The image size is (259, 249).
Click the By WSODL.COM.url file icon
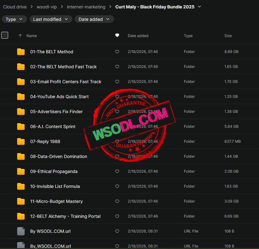point(21,231)
